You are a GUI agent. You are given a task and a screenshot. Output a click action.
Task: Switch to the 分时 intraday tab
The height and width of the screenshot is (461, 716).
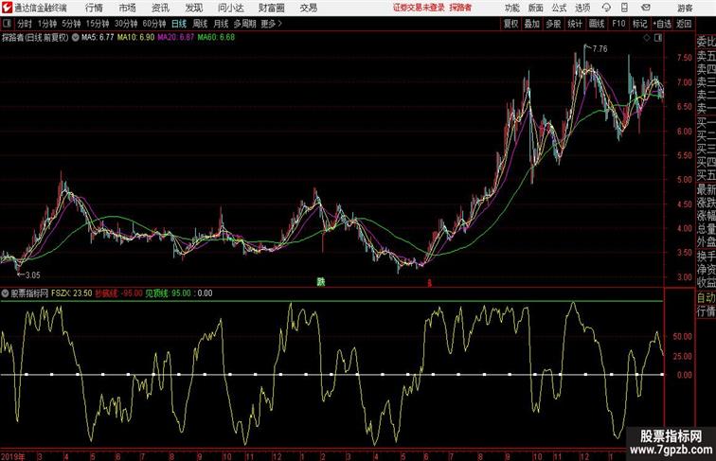point(25,24)
